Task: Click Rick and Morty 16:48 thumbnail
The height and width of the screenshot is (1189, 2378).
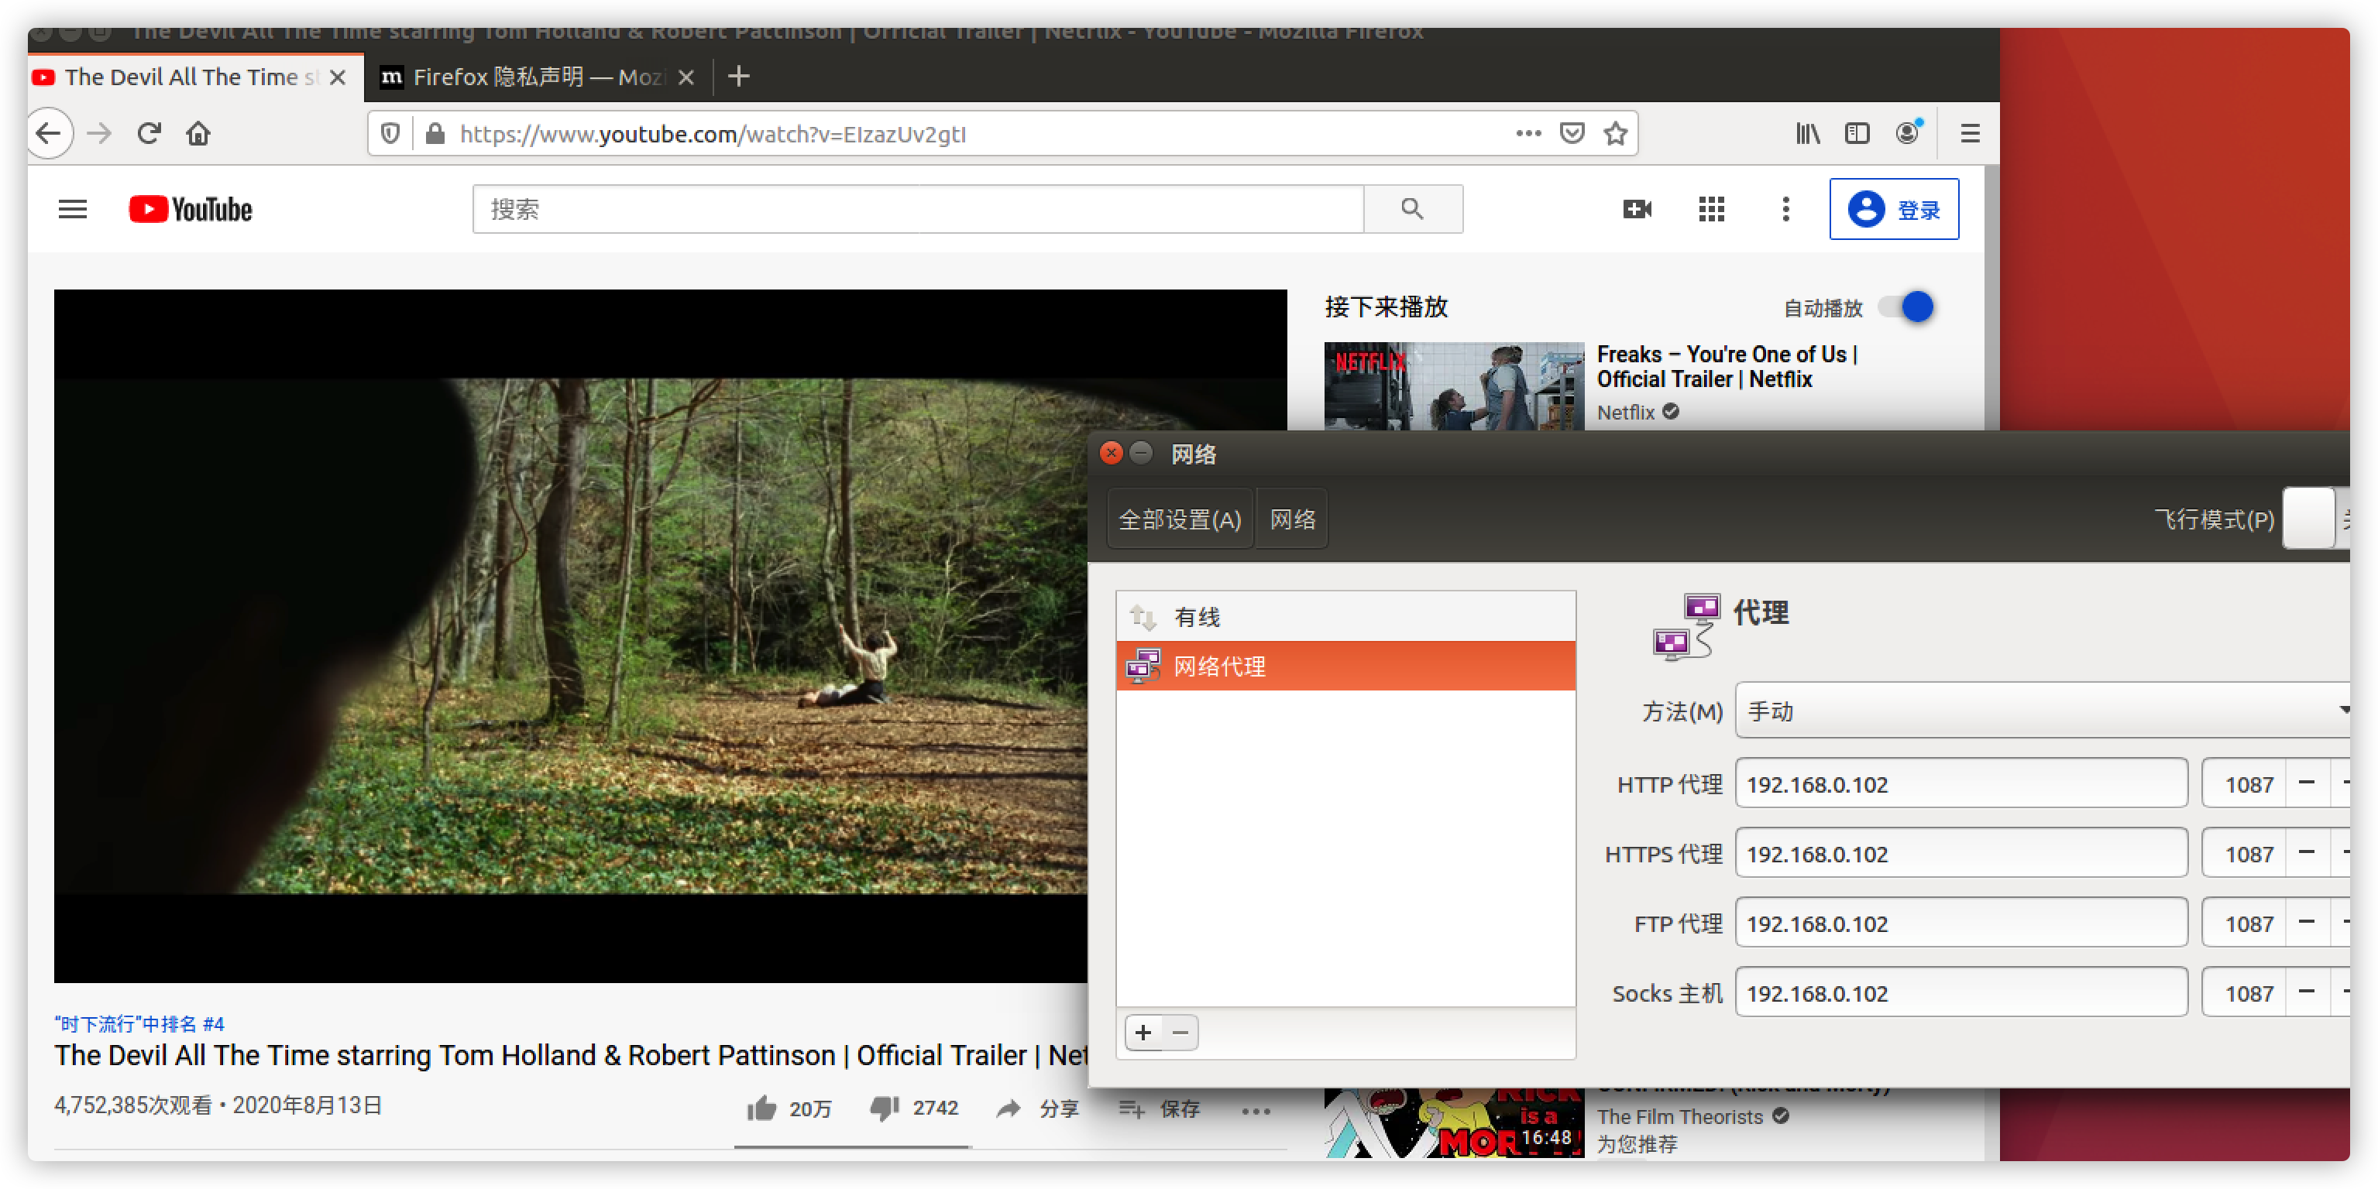Action: click(x=1454, y=1122)
